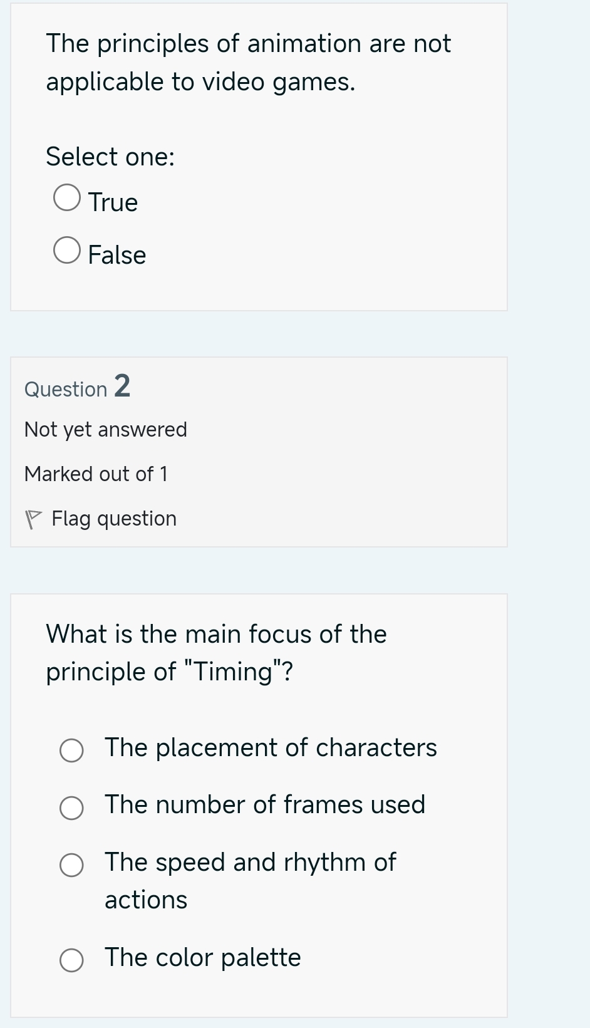
Task: Click the False answer label text
Action: click(x=116, y=254)
